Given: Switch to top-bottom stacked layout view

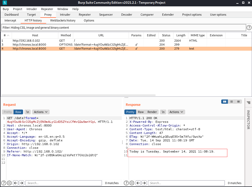Looking at the screenshot, I should (232, 102).
